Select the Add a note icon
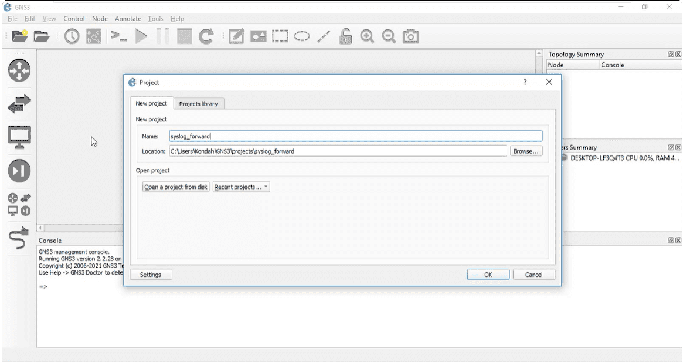Screen dimensions: 683x362 click(x=236, y=36)
